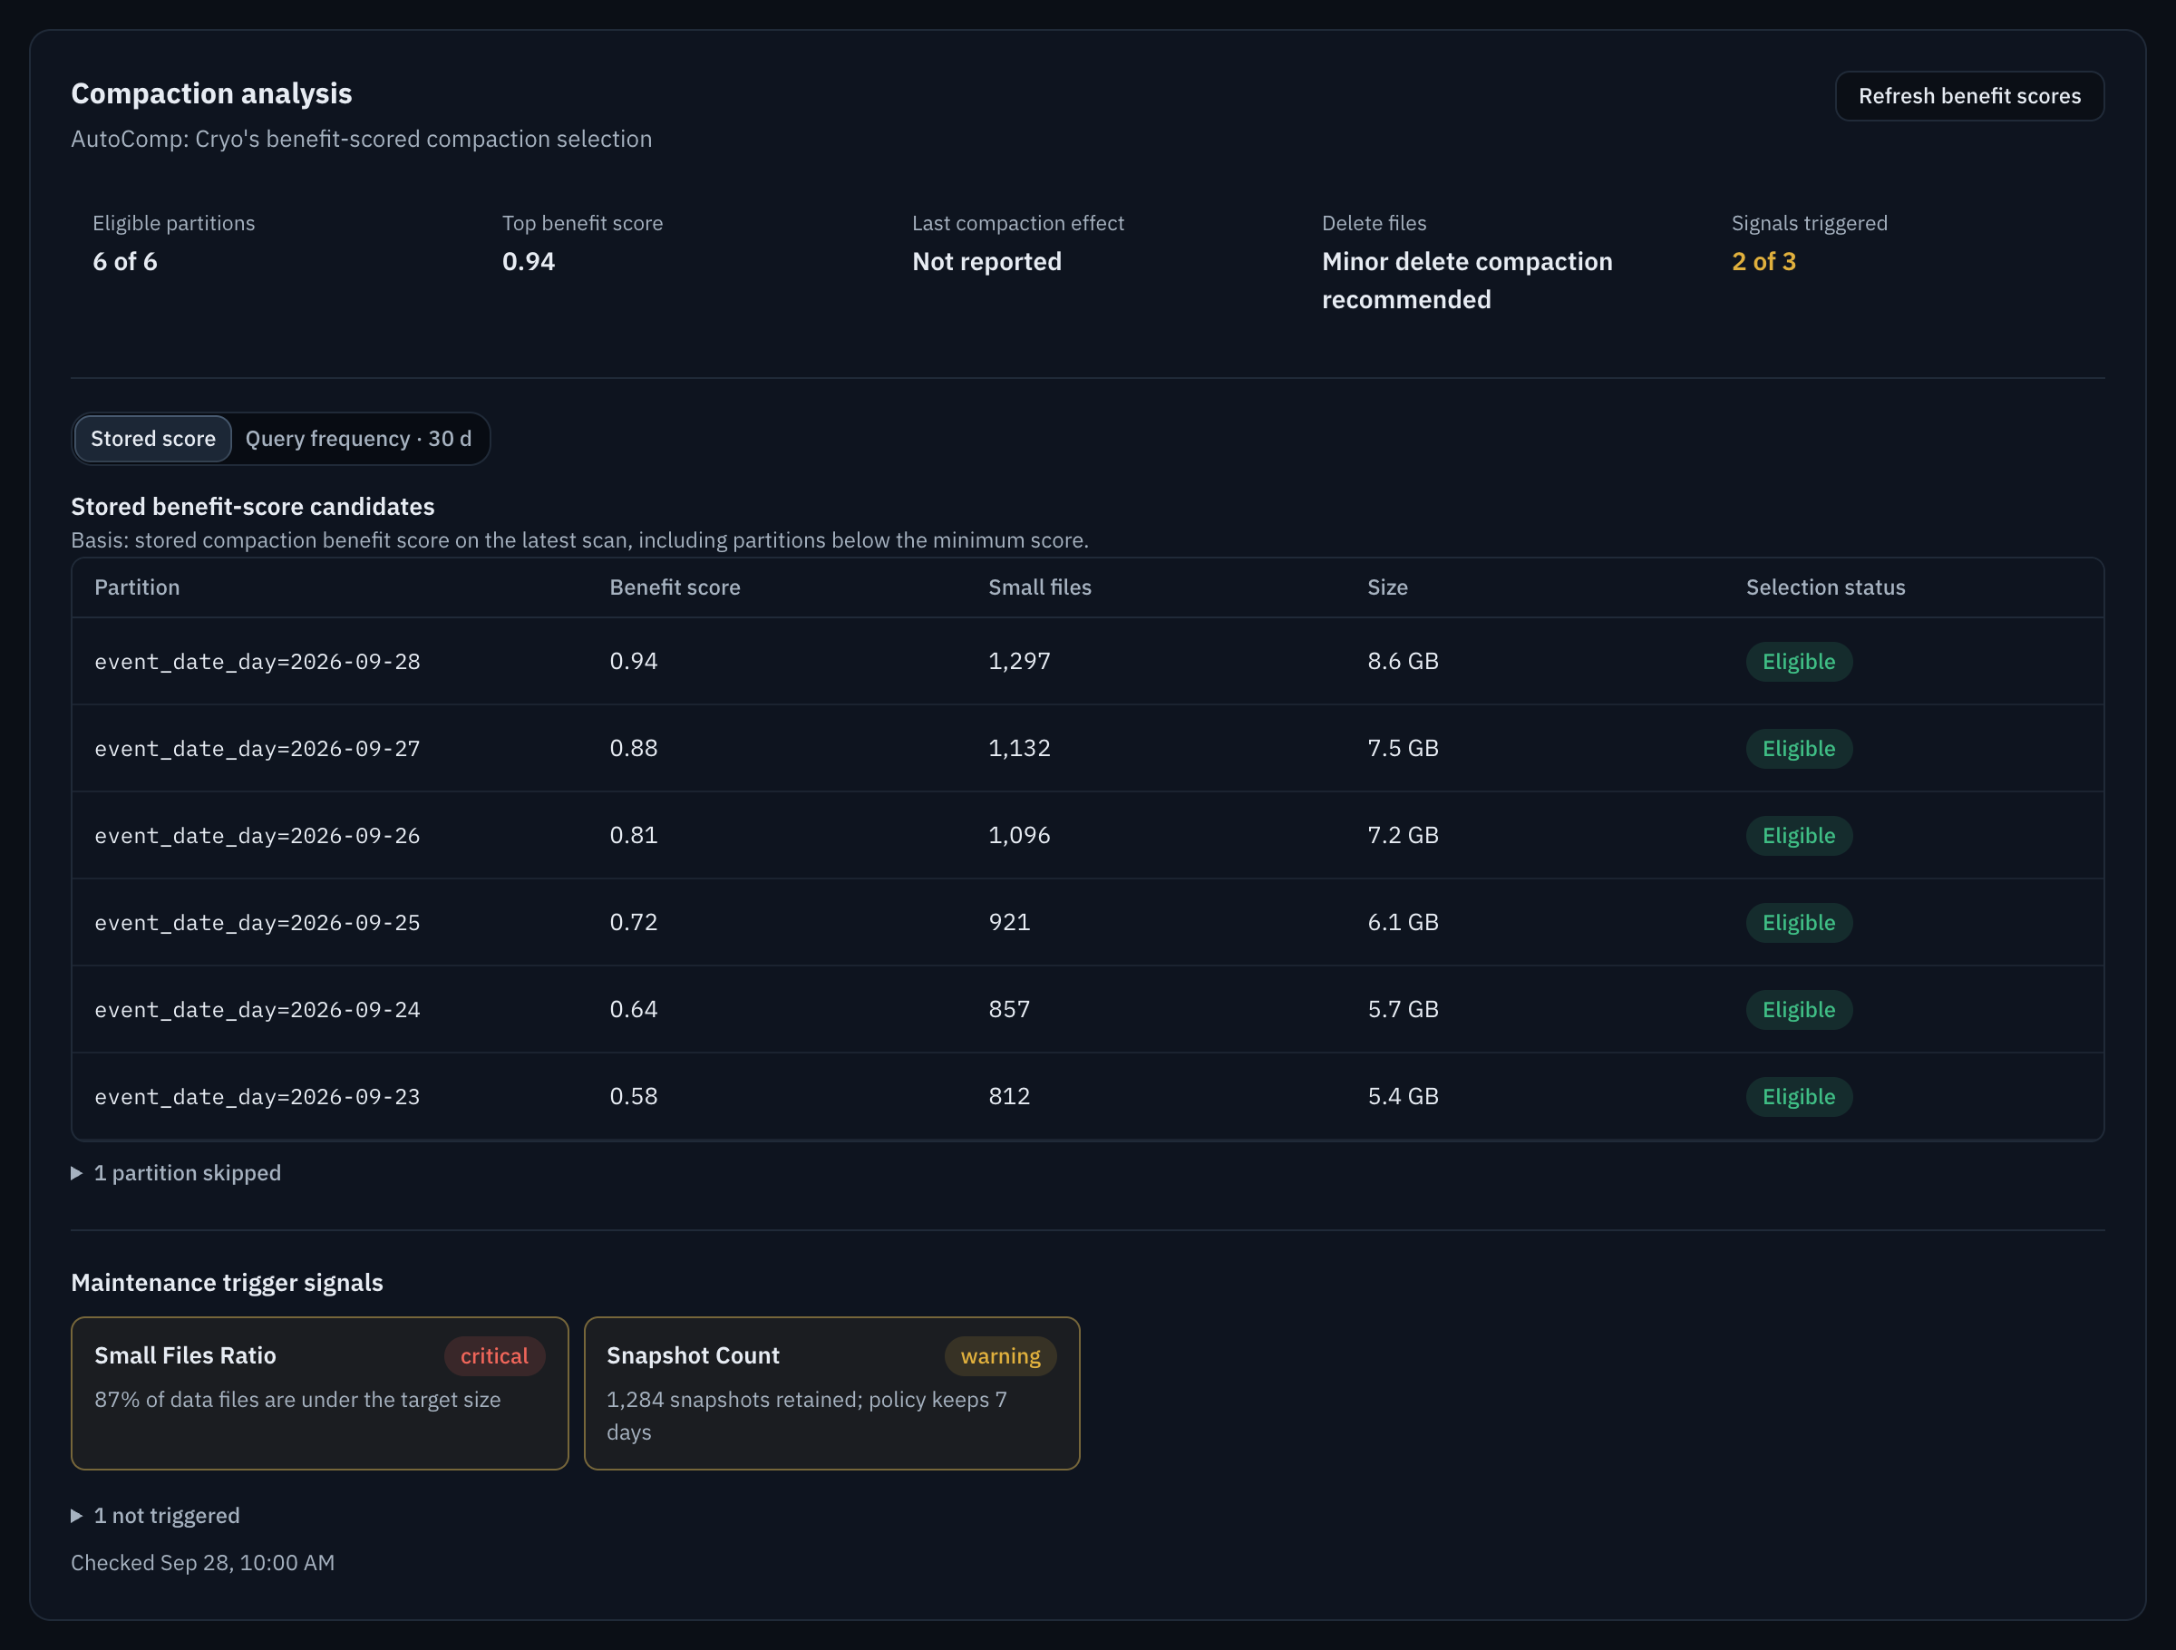The height and width of the screenshot is (1650, 2176).
Task: Switch to the Stored score tab
Action: point(153,439)
